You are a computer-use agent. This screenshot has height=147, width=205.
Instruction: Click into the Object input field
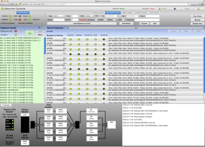[59, 20]
